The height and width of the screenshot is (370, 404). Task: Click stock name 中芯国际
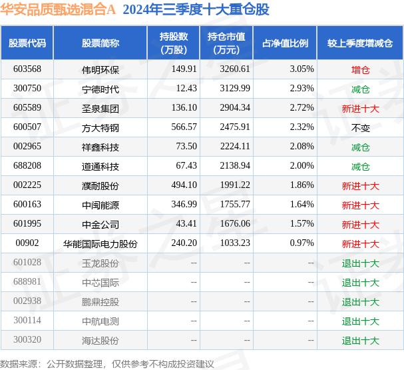coord(101,283)
